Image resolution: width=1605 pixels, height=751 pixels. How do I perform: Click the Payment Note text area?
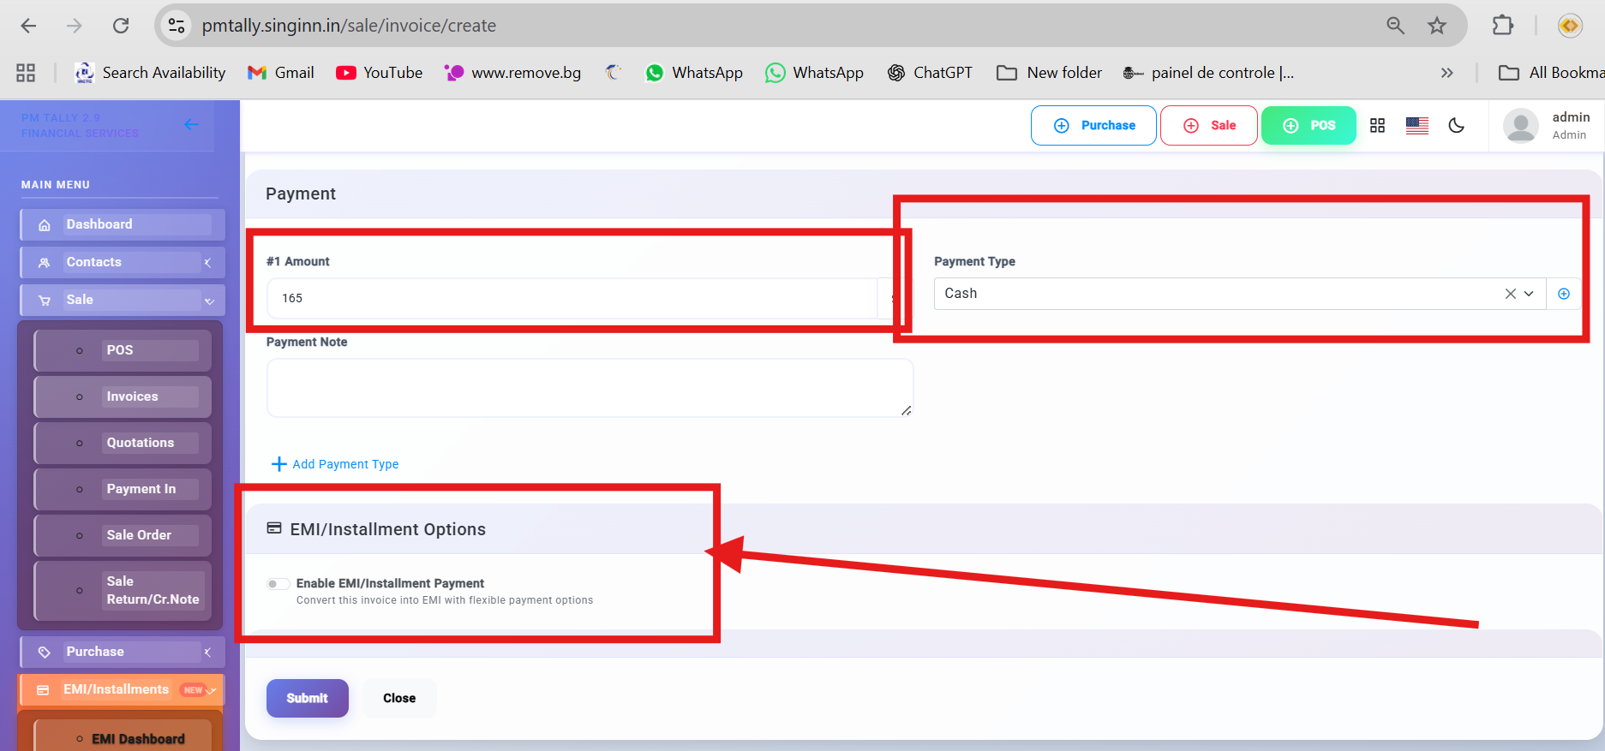(589, 388)
